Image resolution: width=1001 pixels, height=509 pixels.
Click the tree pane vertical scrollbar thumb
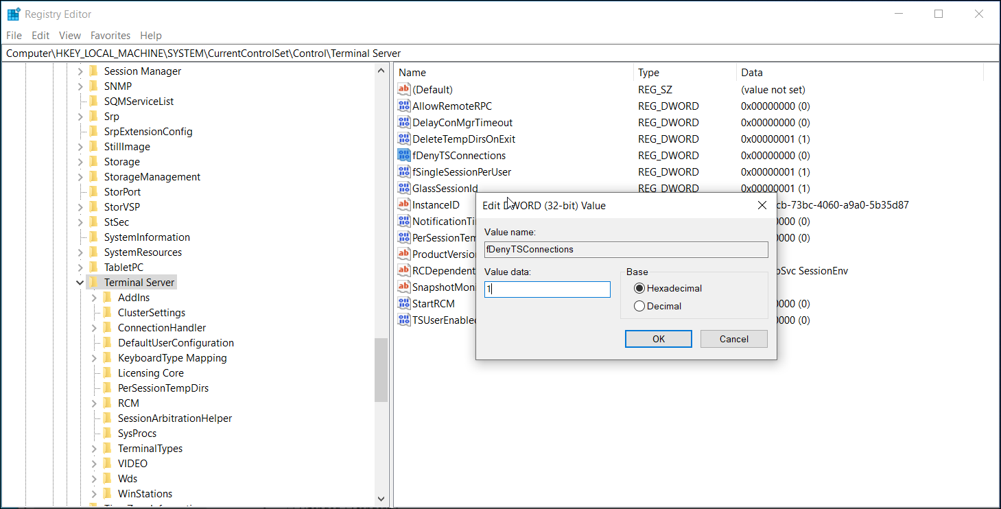point(381,370)
